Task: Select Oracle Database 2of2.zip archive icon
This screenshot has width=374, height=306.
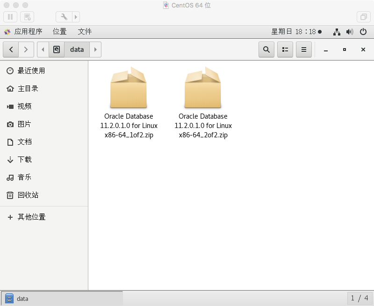Action: point(203,87)
